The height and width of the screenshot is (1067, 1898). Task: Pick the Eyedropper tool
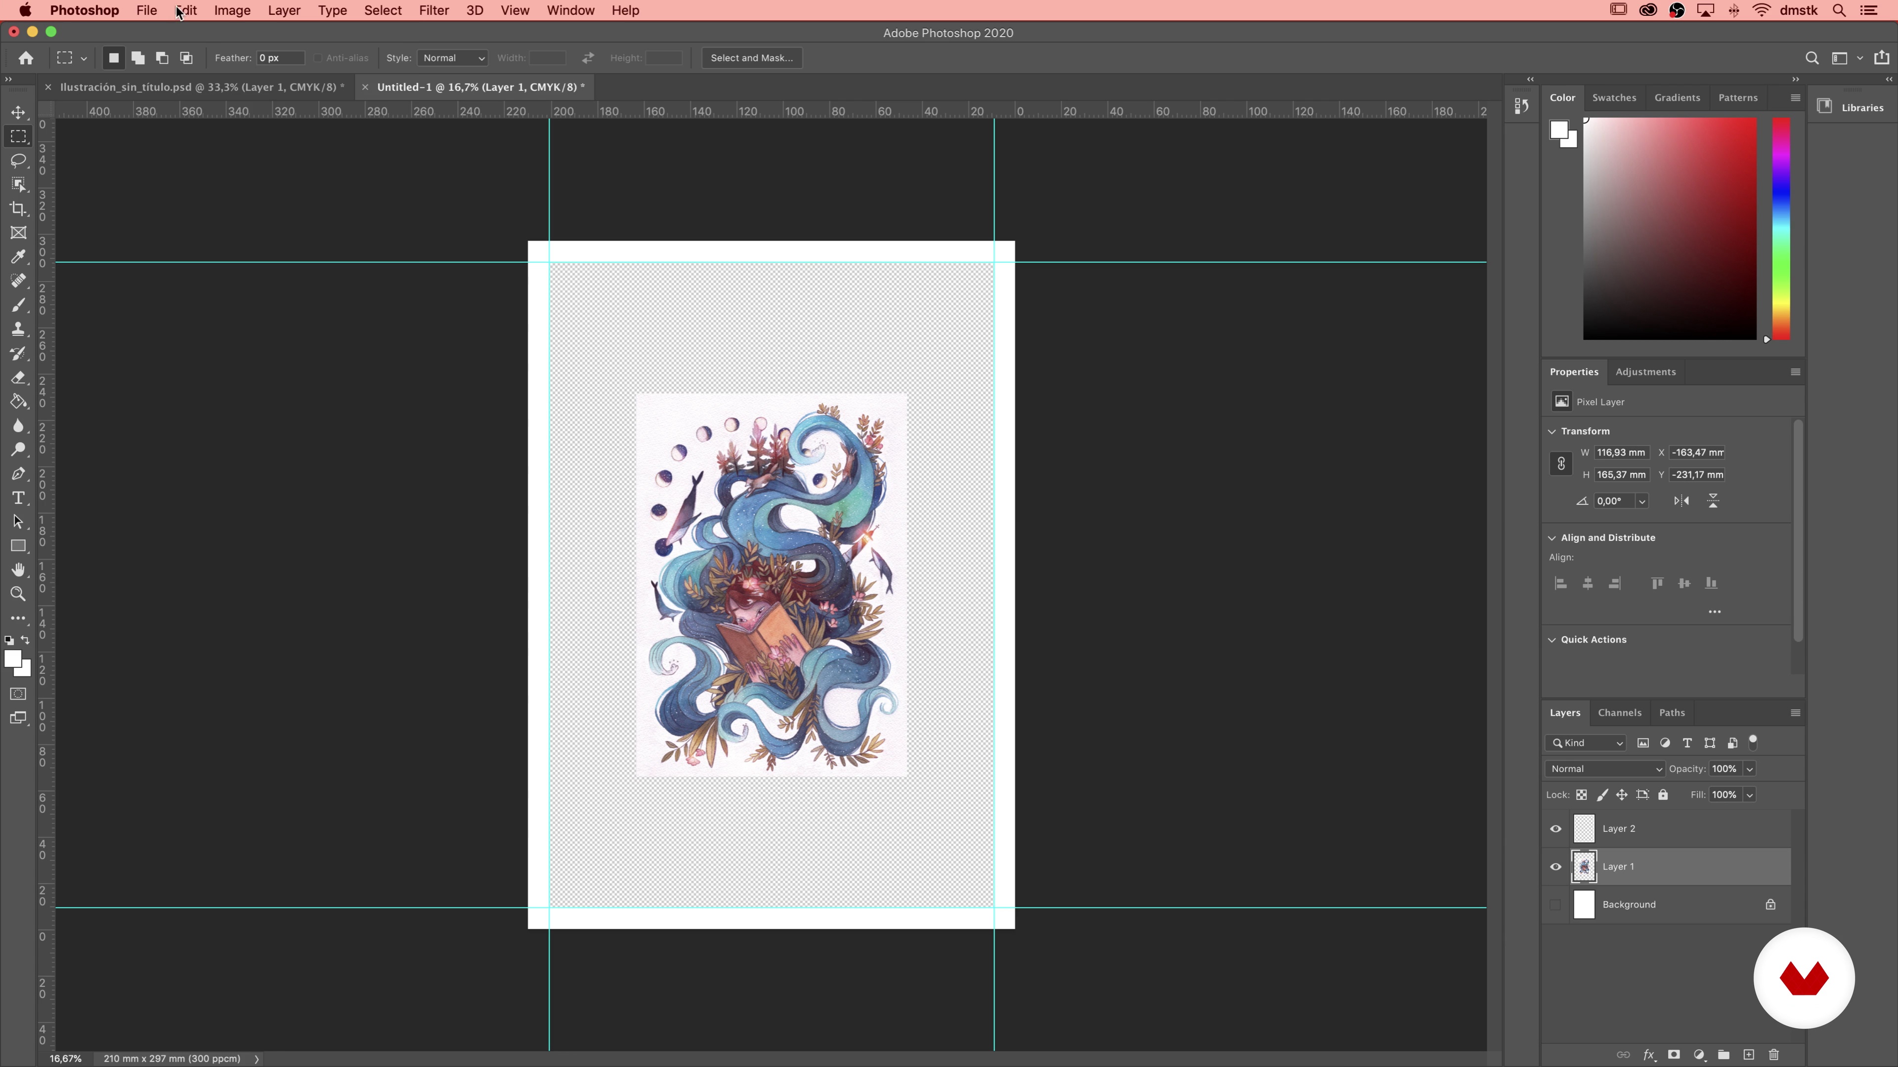tap(18, 257)
